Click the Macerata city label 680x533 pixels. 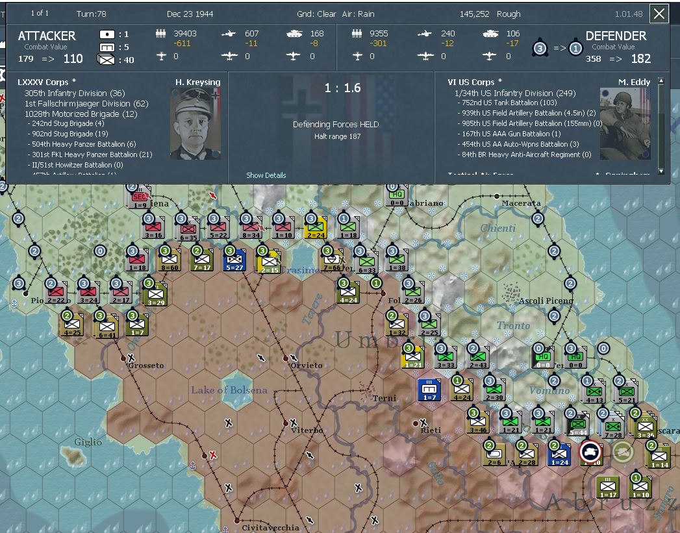(521, 203)
